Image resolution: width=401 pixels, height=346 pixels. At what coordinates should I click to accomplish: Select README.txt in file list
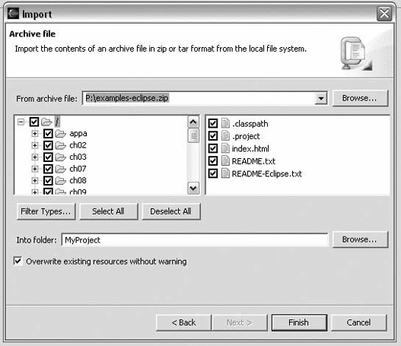coord(253,161)
